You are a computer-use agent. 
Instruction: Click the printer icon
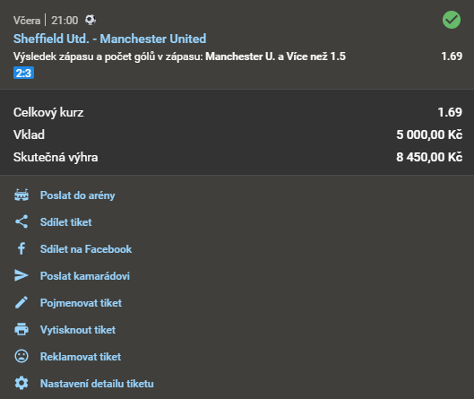(x=22, y=329)
